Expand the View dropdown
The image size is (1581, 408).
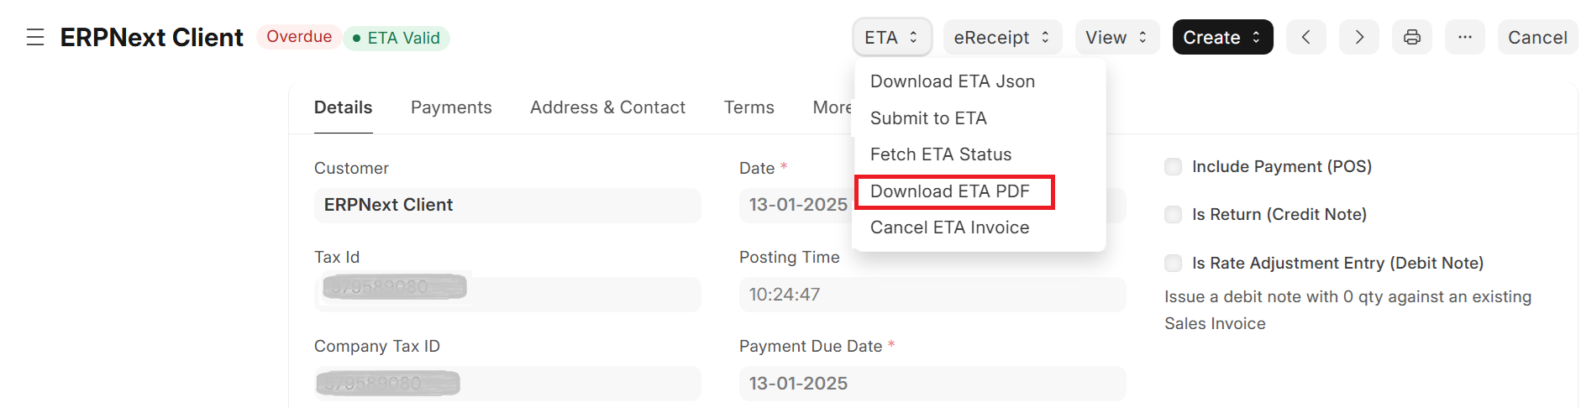[1116, 38]
